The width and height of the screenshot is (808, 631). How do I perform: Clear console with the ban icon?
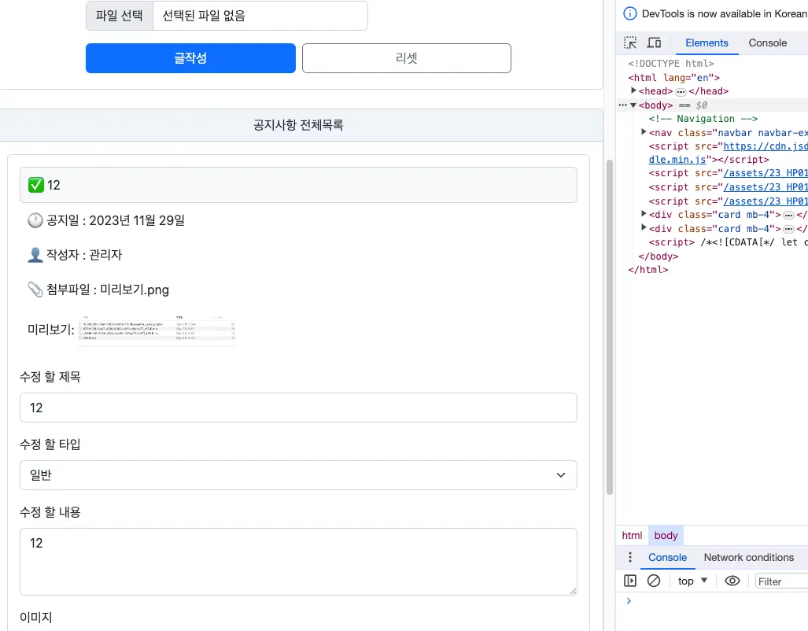(x=654, y=581)
